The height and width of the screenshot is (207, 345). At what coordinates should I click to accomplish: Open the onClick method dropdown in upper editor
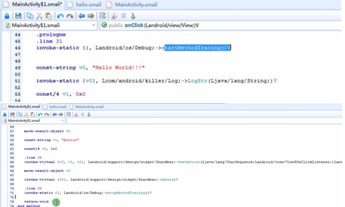tap(221, 25)
